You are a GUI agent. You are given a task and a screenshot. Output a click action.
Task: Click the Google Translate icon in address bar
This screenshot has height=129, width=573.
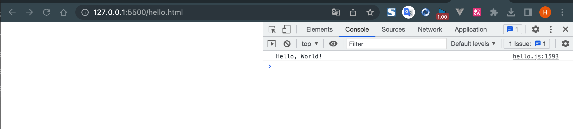336,12
